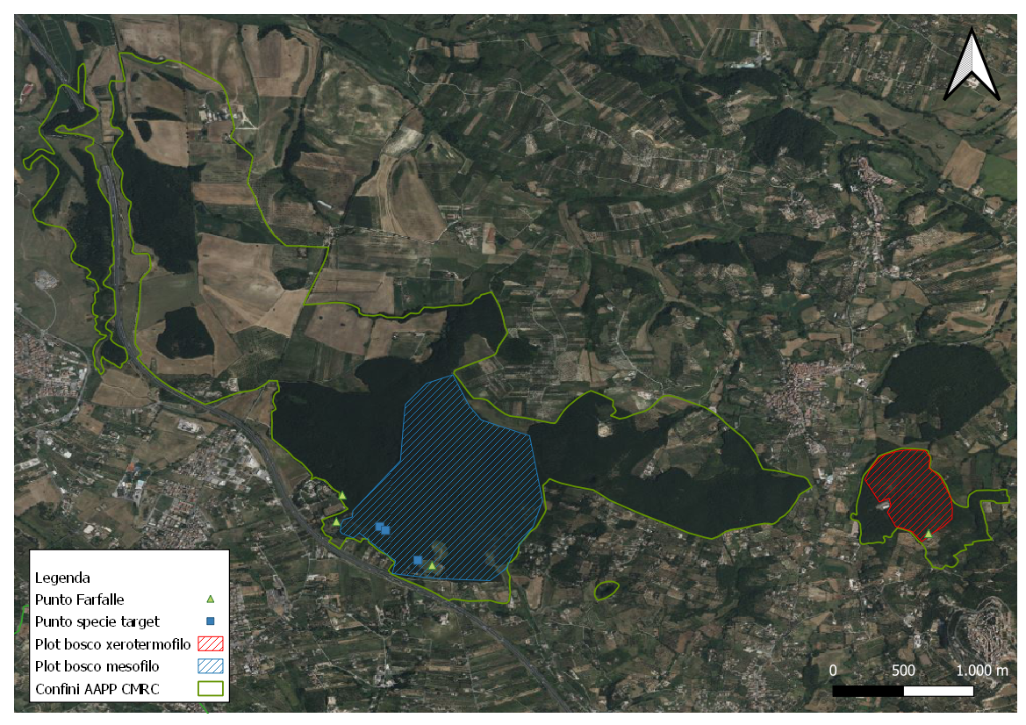Click the white segment of the scale bar
The width and height of the screenshot is (1026, 725).
click(938, 690)
